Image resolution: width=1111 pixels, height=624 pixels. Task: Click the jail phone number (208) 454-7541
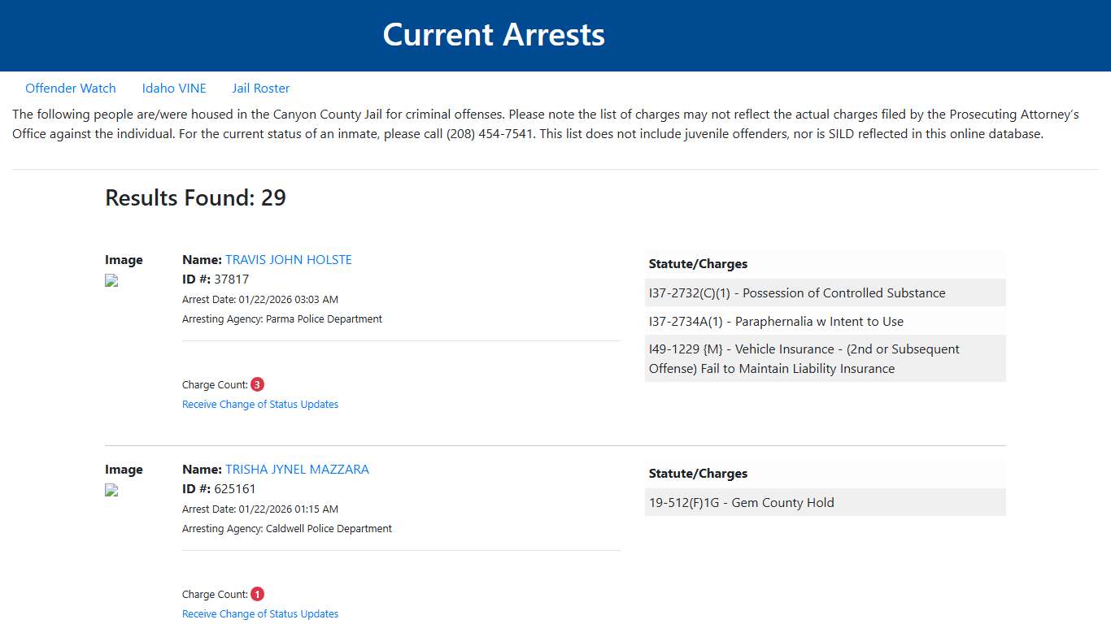pos(489,133)
